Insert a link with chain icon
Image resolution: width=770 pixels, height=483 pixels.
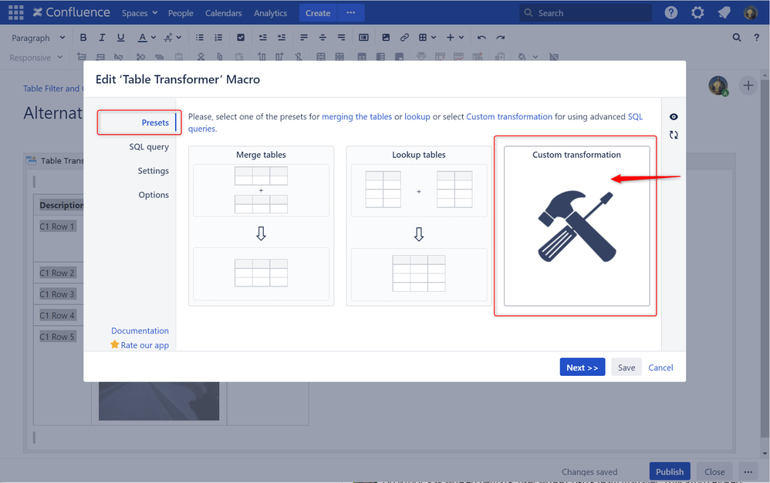(404, 38)
